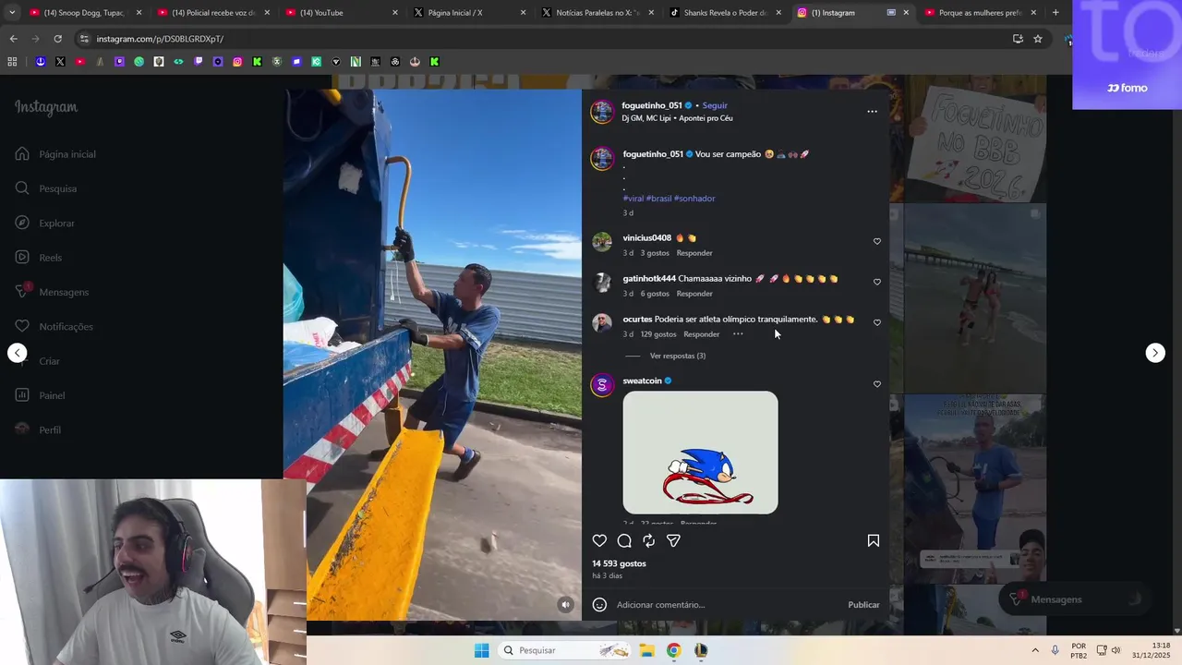The width and height of the screenshot is (1182, 665).
Task: Expand Ver respostas (3) replies
Action: 678,356
